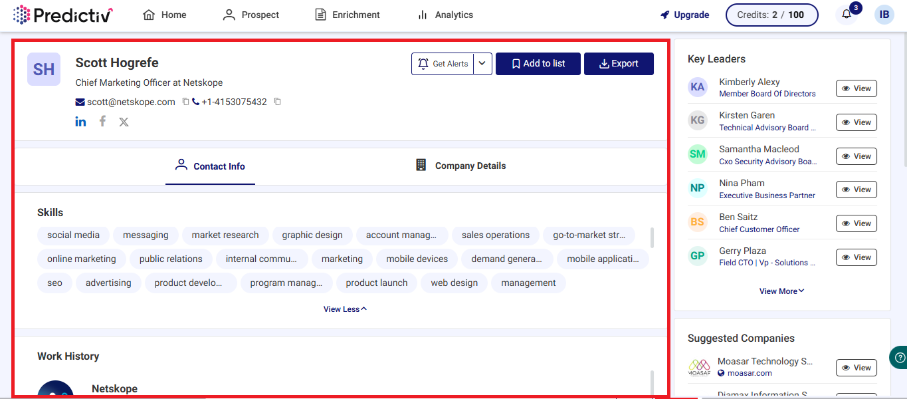Click the messaging skill tag
Image resolution: width=907 pixels, height=399 pixels.
click(x=146, y=235)
